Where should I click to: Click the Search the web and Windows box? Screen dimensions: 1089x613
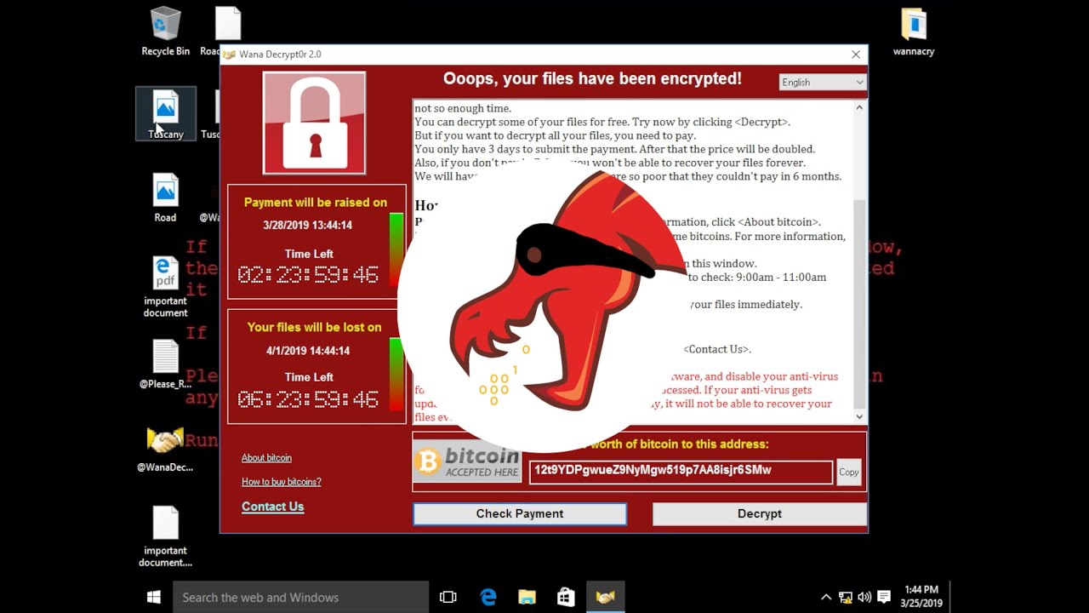tap(300, 597)
